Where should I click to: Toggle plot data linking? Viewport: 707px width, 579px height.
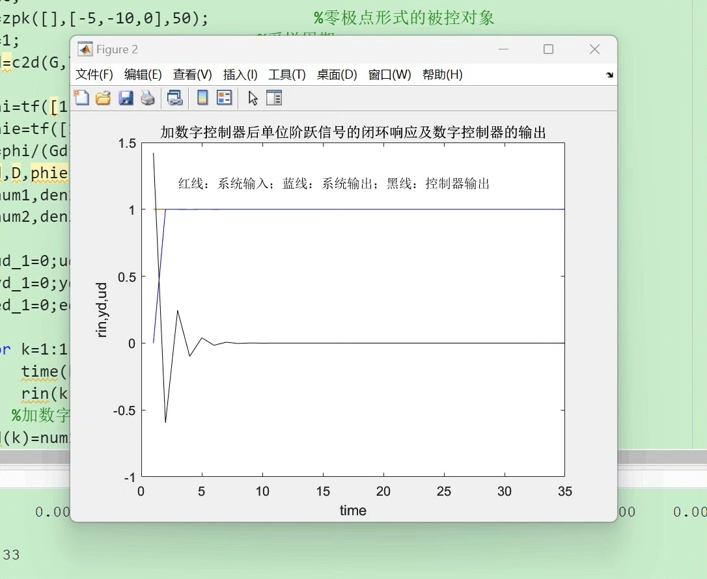pos(175,98)
